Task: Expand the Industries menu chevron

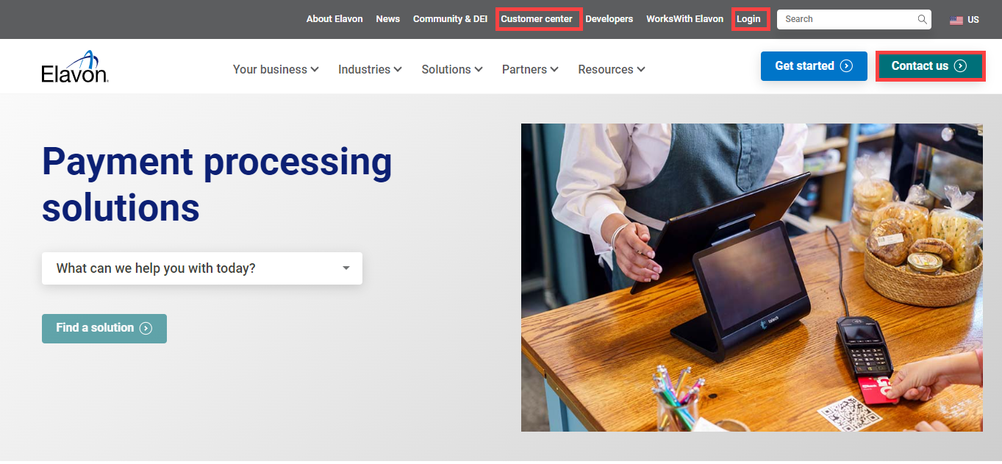Action: pyautogui.click(x=398, y=70)
